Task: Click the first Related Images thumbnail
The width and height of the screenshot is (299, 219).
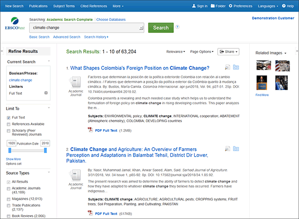Action: tap(263, 65)
